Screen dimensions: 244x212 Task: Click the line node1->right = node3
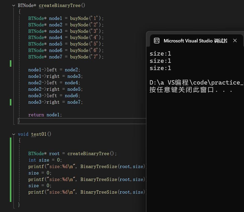(x=55, y=76)
